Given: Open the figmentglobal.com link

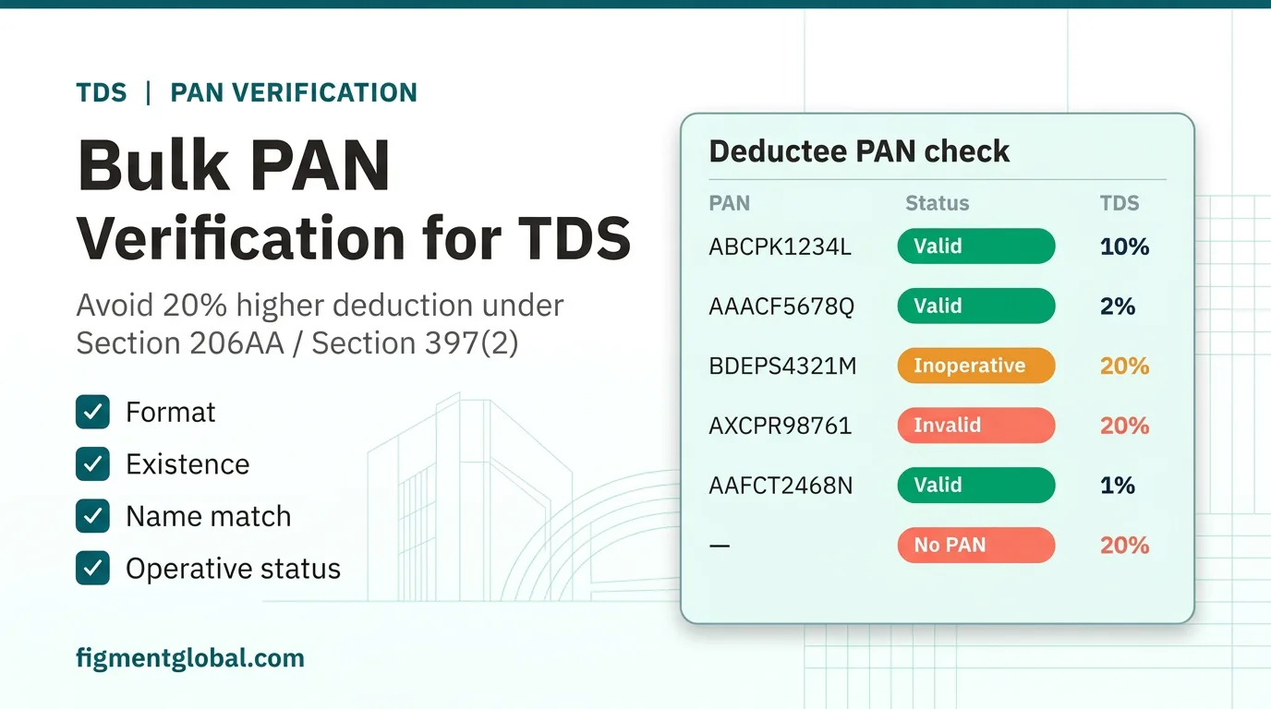Looking at the screenshot, I should tap(190, 658).
